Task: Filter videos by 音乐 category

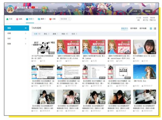Action: click(x=47, y=34)
